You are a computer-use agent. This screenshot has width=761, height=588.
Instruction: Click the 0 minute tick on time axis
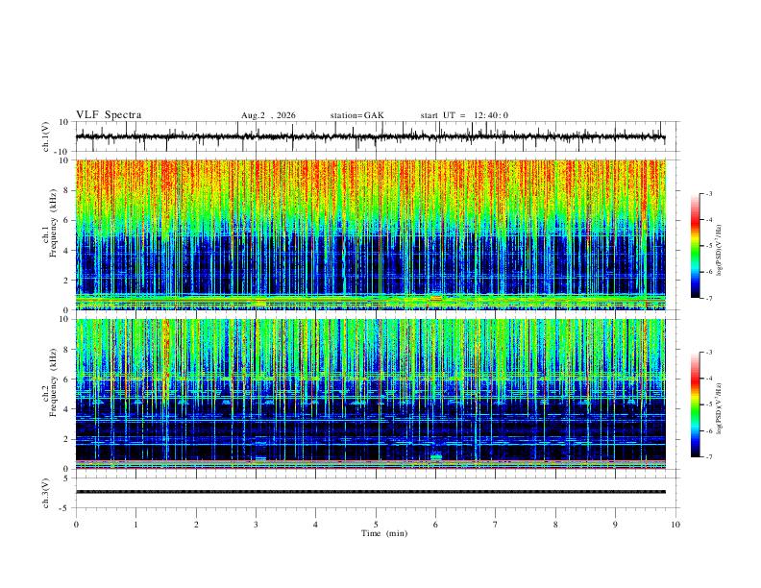click(76, 525)
